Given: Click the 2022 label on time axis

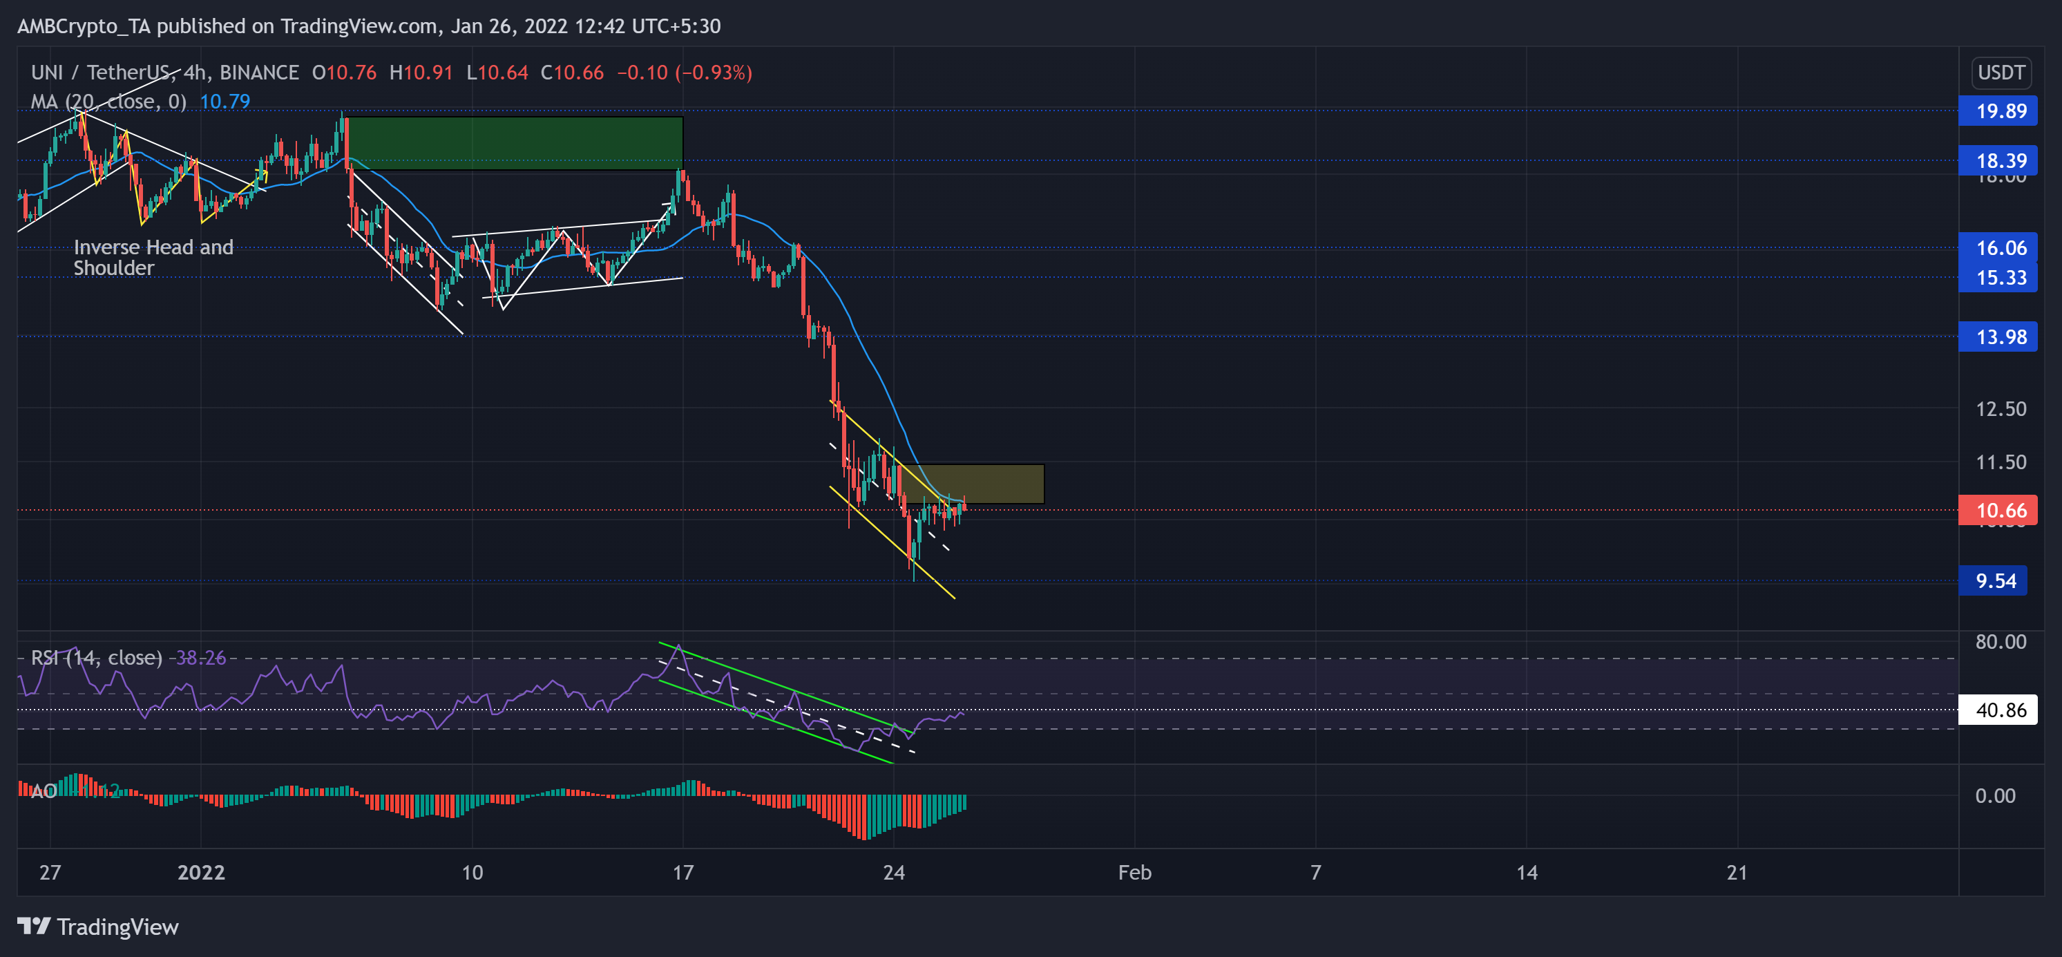Looking at the screenshot, I should pyautogui.click(x=201, y=872).
